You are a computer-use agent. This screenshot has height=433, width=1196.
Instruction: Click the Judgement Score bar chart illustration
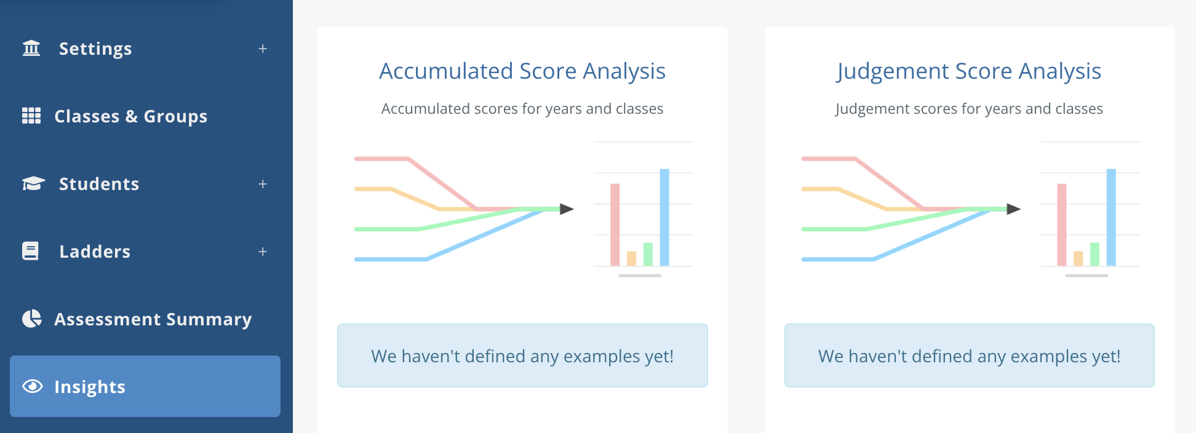pos(1090,209)
